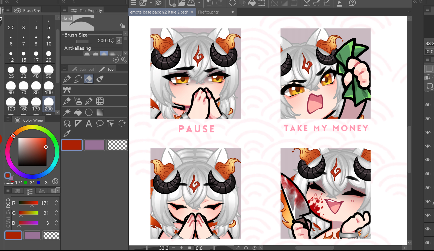This screenshot has width=434, height=251.
Task: Select the Eraser tool
Action: (x=89, y=79)
